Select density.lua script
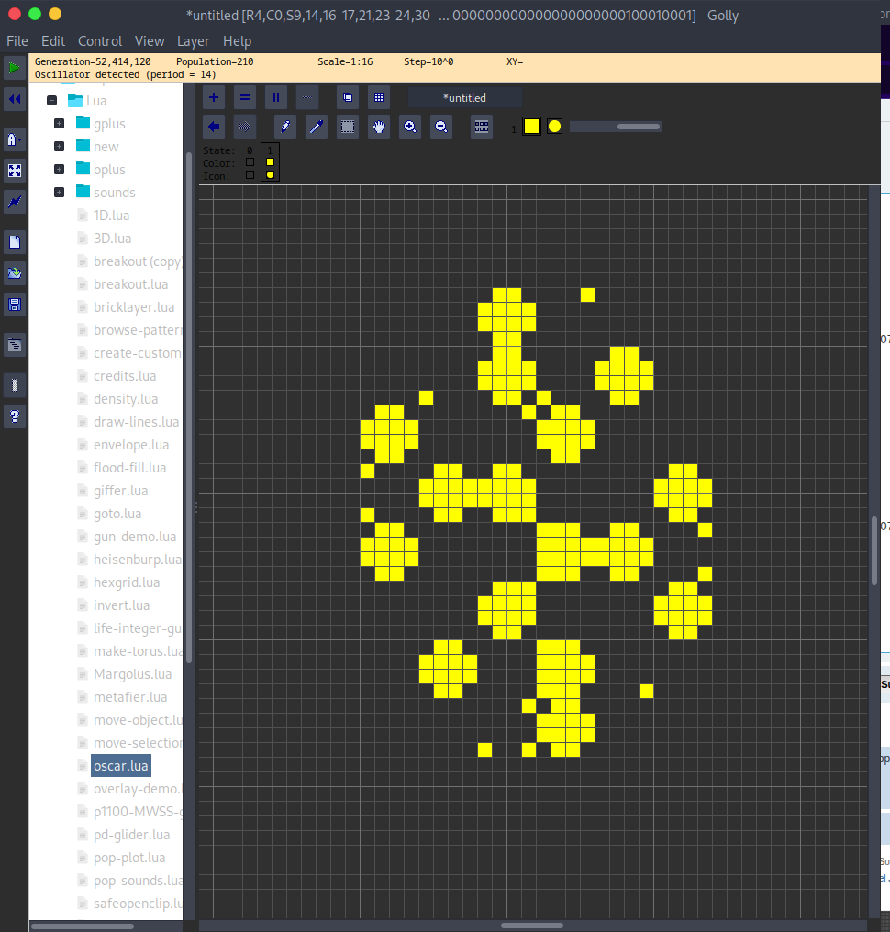The height and width of the screenshot is (932, 890). tap(126, 399)
